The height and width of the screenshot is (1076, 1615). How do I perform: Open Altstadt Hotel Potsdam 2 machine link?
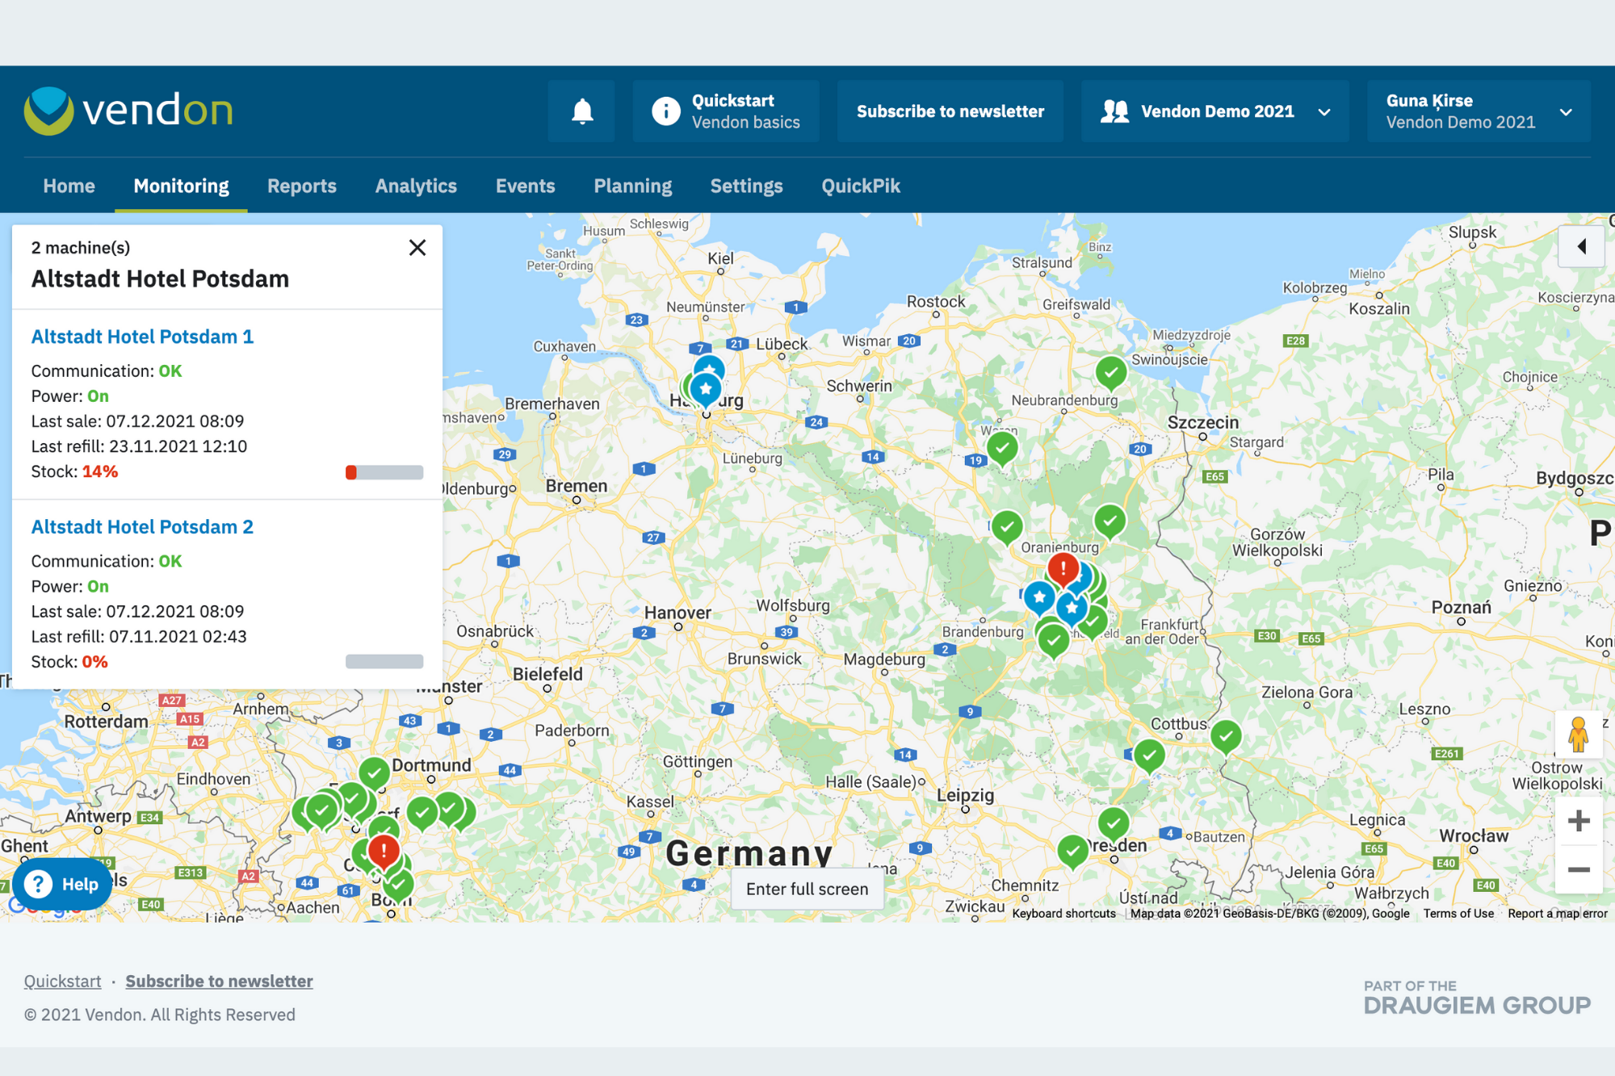(x=142, y=527)
